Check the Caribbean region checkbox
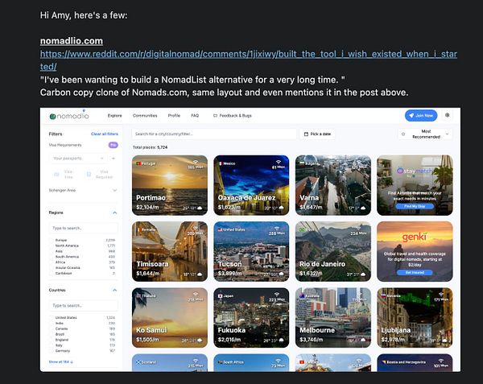This screenshot has width=483, height=384. click(x=52, y=274)
